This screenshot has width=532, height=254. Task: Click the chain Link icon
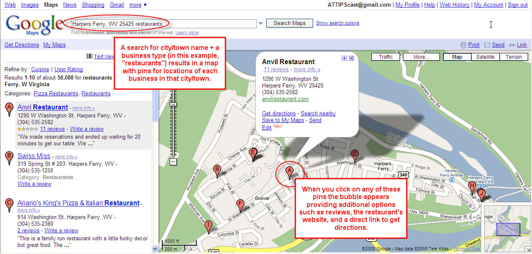512,45
